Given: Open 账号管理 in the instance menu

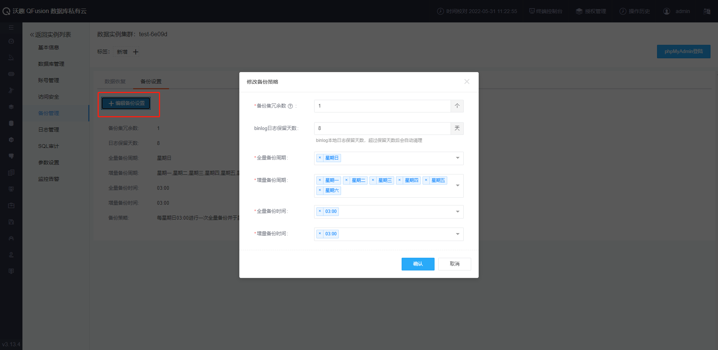Looking at the screenshot, I should point(49,80).
